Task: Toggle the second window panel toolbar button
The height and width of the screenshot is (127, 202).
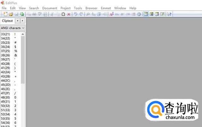Action: (x=151, y=14)
